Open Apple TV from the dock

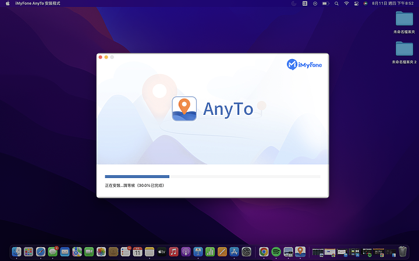(162, 251)
